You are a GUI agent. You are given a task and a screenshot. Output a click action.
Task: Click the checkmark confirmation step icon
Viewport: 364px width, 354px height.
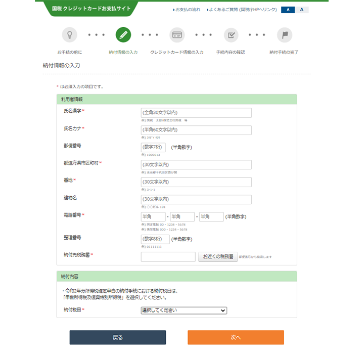[x=231, y=35]
